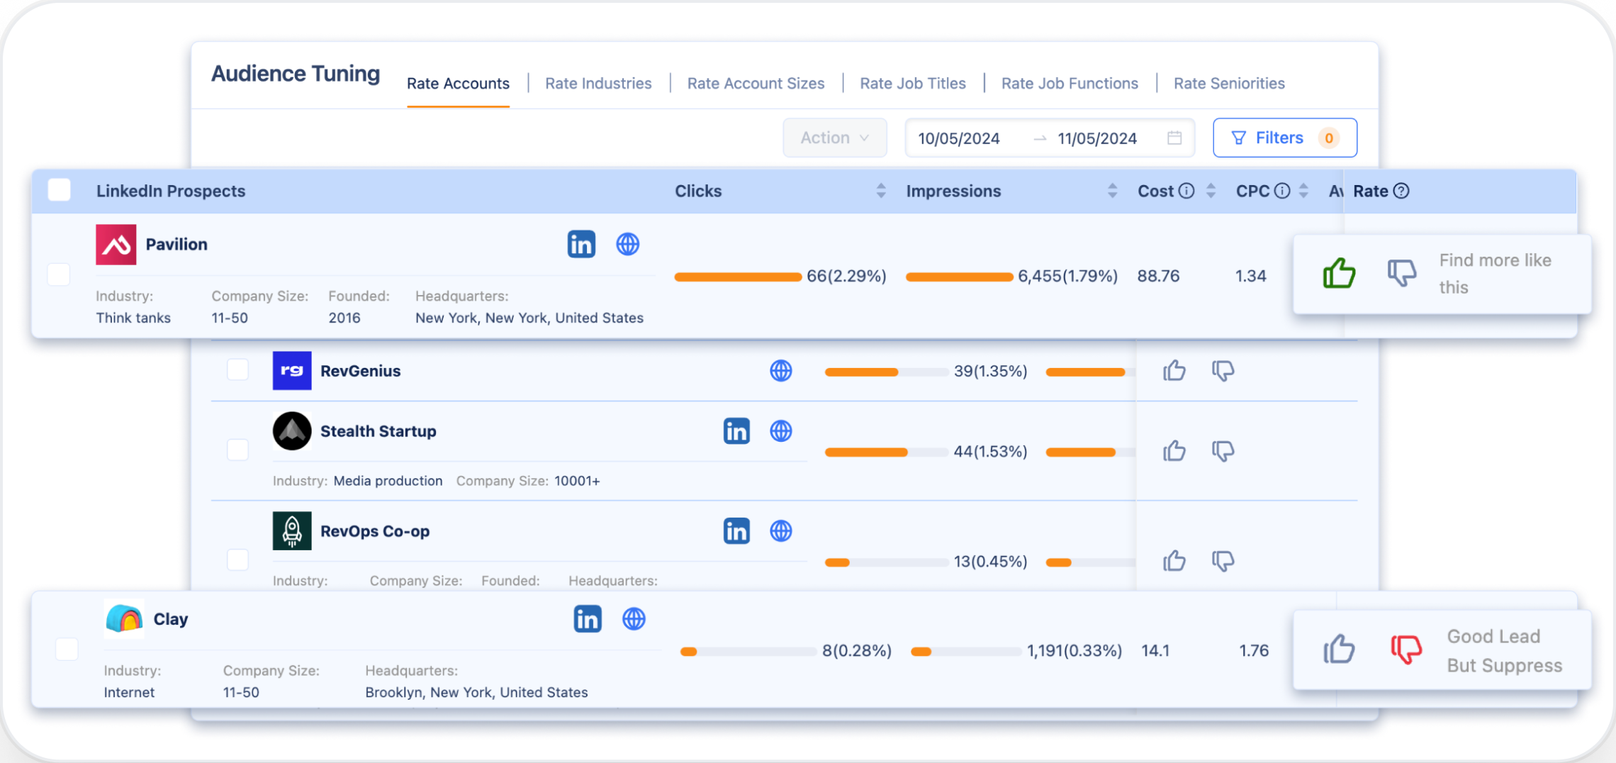Toggle the select-all LinkedIn Prospects checkbox
Screen dimensions: 1616x763
point(60,190)
